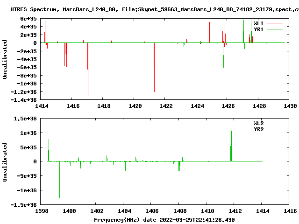Click the 1e+36 y-axis label on bottom plot
The image size is (299, 224).
(x=28, y=133)
